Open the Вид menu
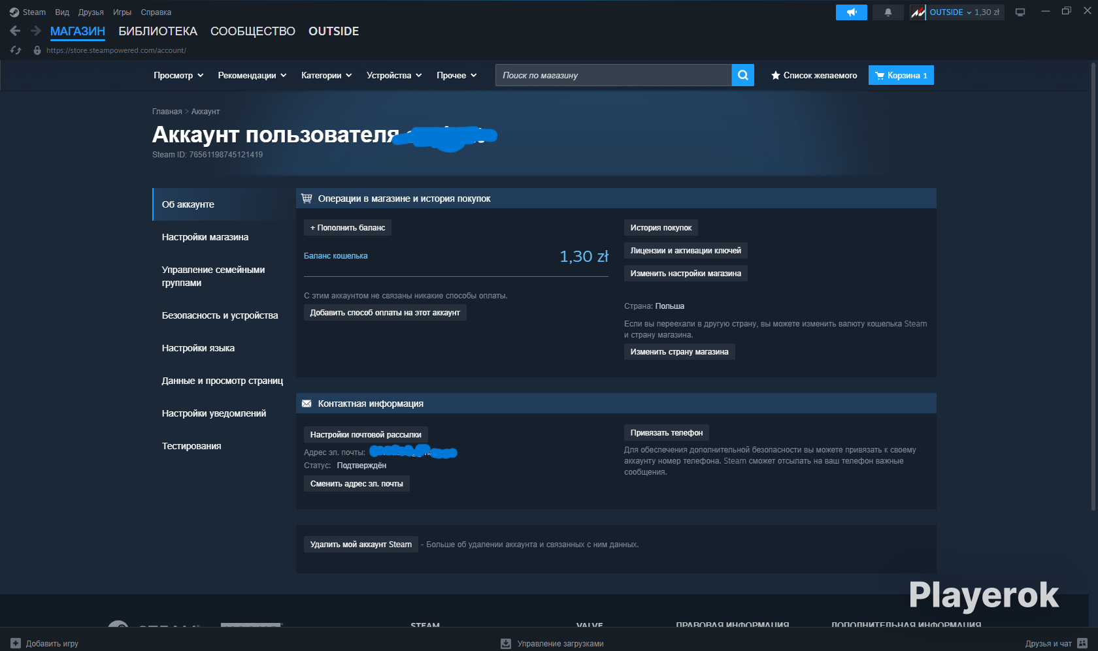 [62, 12]
